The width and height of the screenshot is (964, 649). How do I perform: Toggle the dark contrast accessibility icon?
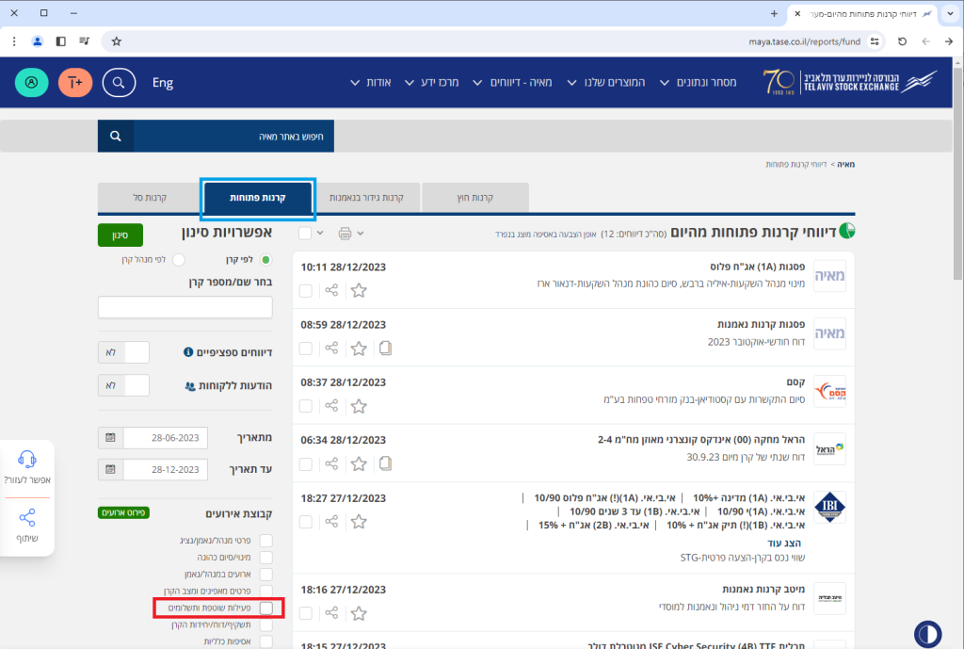[928, 633]
